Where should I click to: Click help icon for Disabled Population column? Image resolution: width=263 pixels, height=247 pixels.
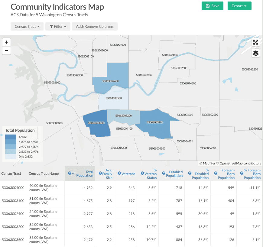(164, 173)
